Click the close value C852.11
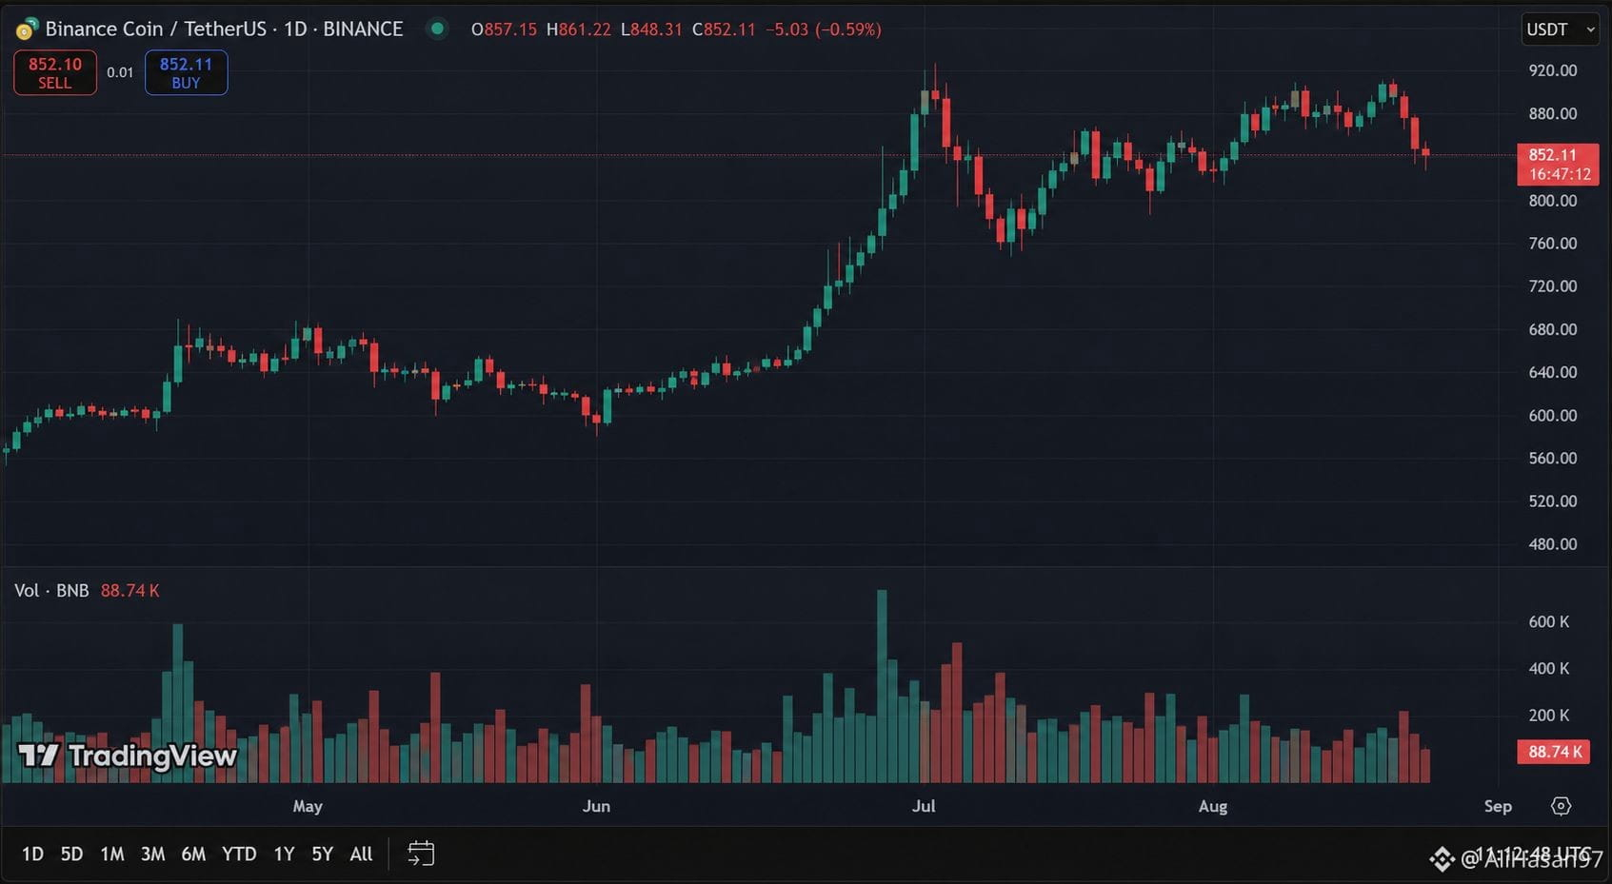The height and width of the screenshot is (884, 1612). coord(724,29)
